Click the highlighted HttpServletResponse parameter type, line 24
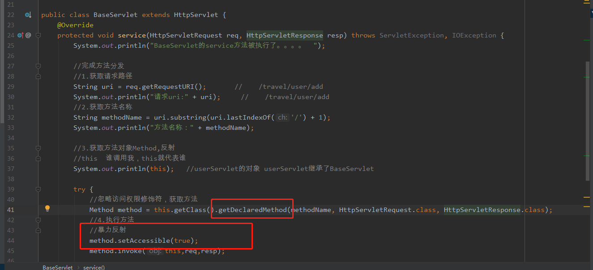 pos(285,35)
